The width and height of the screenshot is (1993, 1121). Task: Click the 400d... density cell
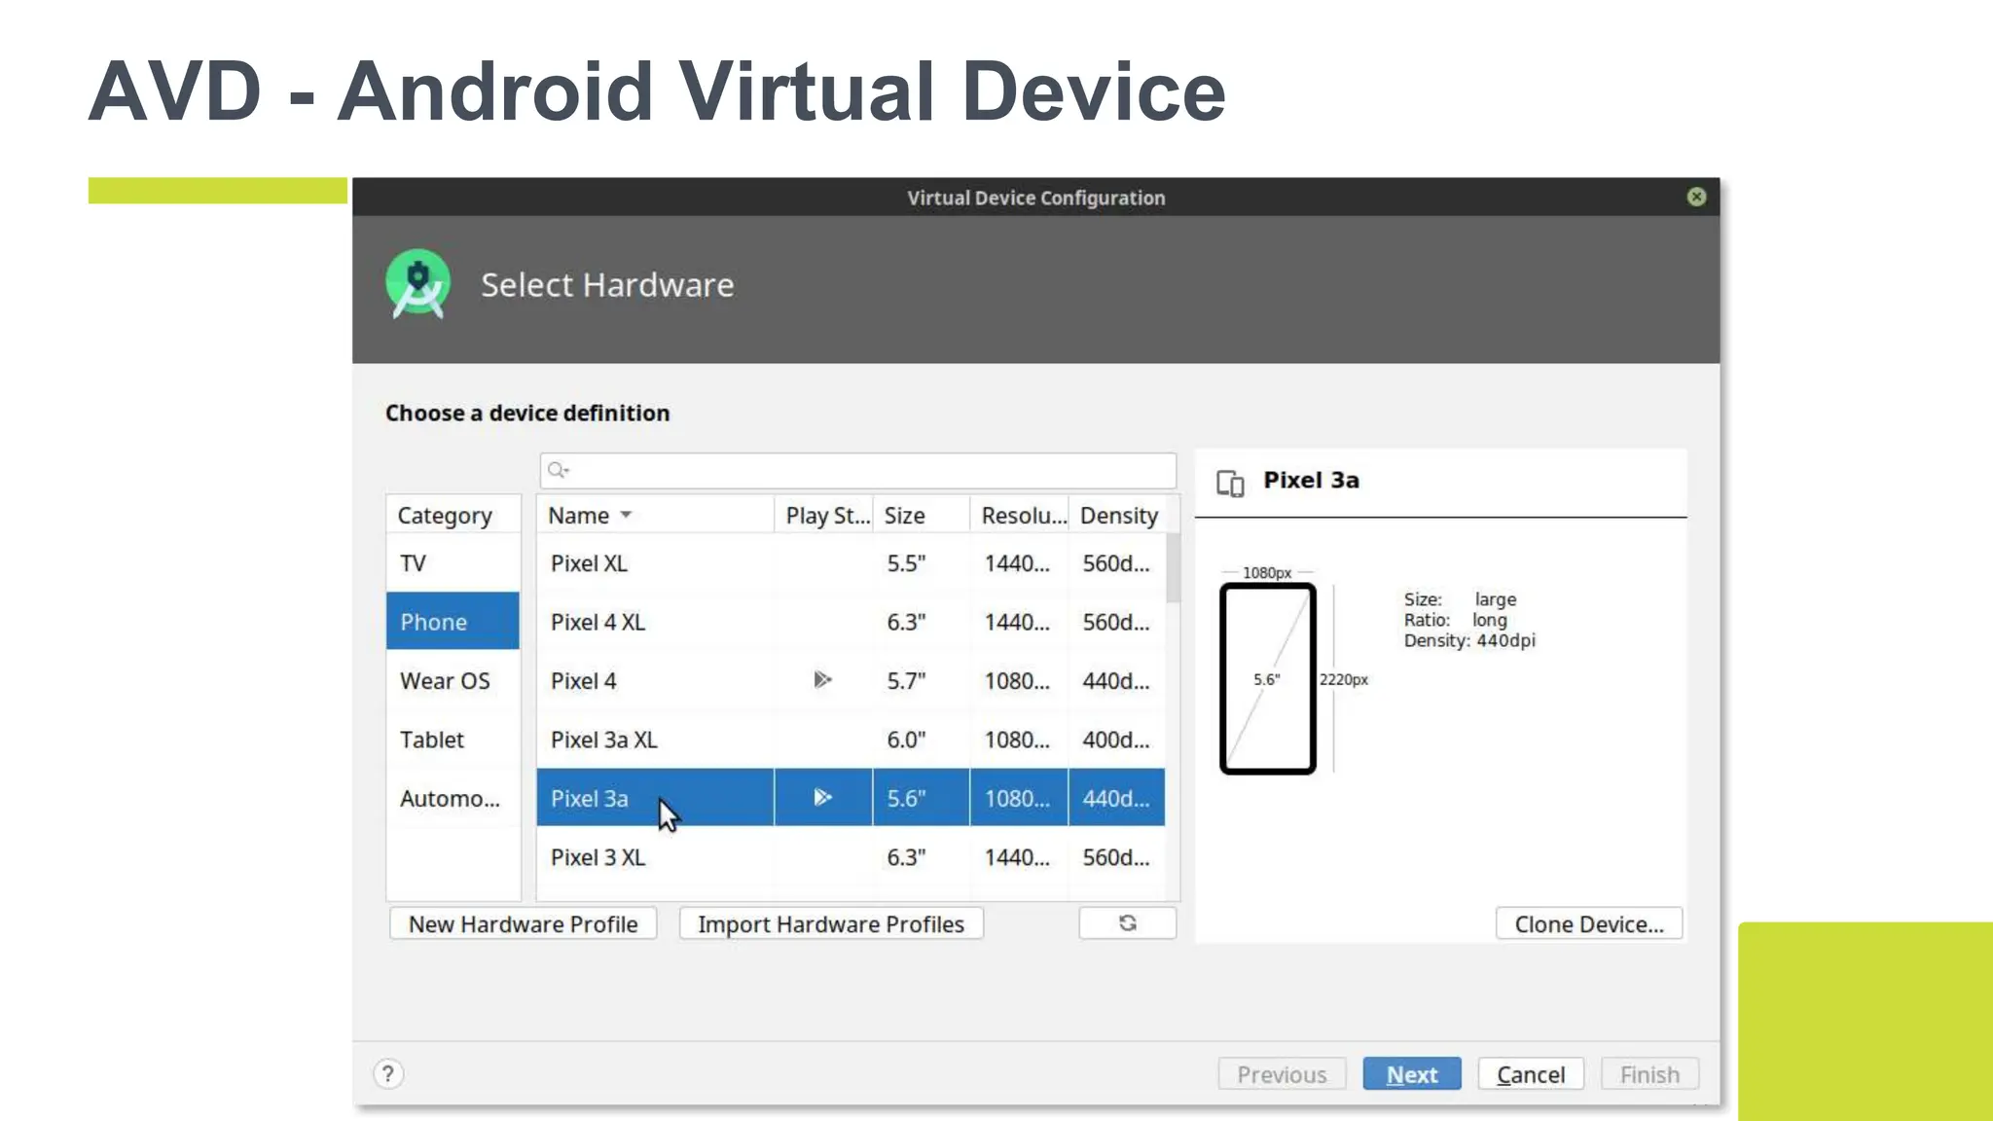click(x=1115, y=740)
